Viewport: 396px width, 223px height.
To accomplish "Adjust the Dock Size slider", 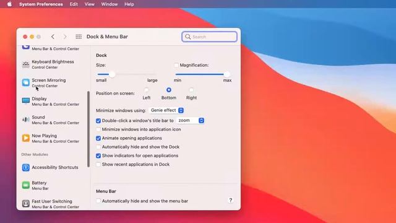I will [x=112, y=74].
